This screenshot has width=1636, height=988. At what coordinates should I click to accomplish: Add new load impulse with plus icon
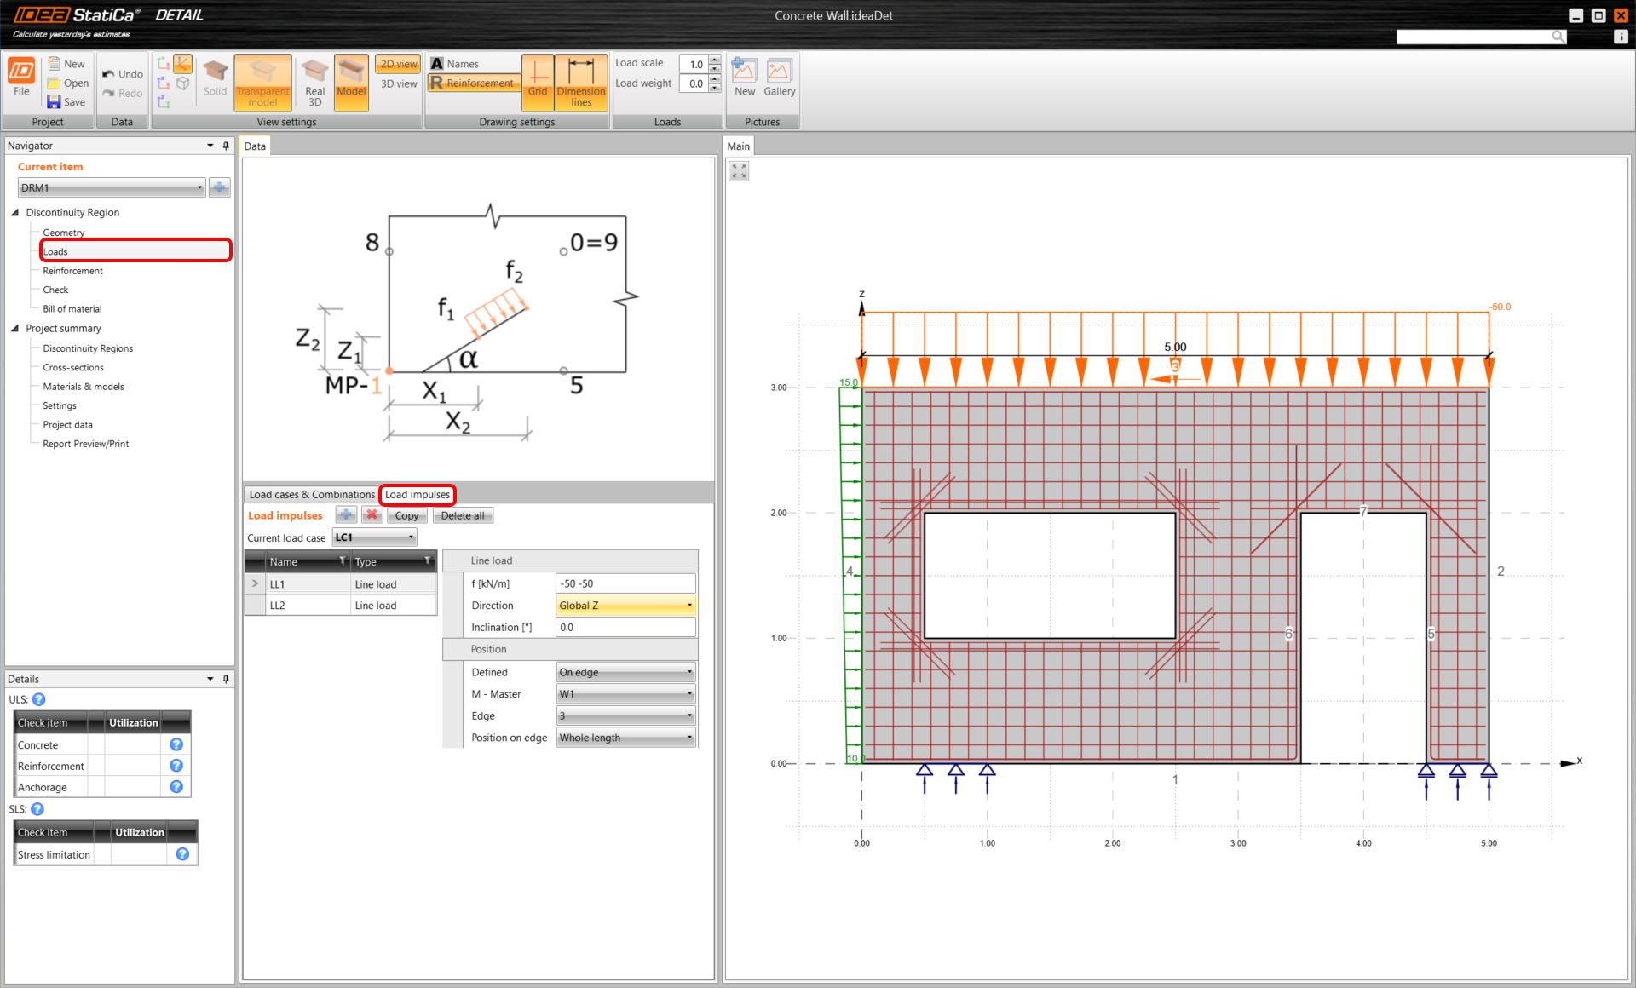pyautogui.click(x=346, y=515)
